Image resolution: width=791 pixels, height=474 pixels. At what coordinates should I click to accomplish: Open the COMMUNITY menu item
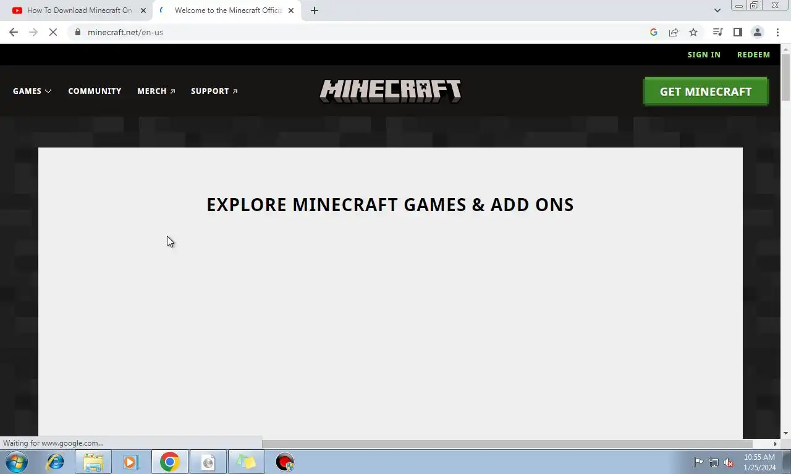[95, 91]
